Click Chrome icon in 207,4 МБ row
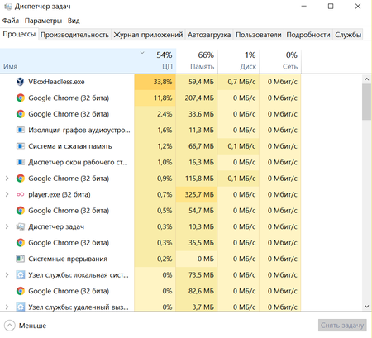 pos(20,98)
